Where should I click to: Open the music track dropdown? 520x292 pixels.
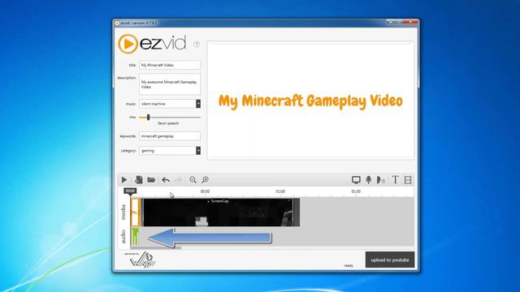(x=198, y=104)
